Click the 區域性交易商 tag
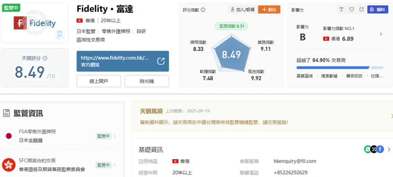This screenshot has width=393, height=177. pyautogui.click(x=91, y=40)
